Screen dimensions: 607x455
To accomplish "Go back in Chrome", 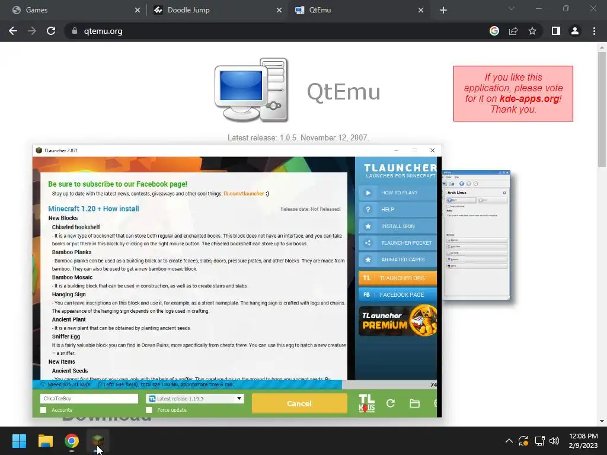I will (x=13, y=31).
